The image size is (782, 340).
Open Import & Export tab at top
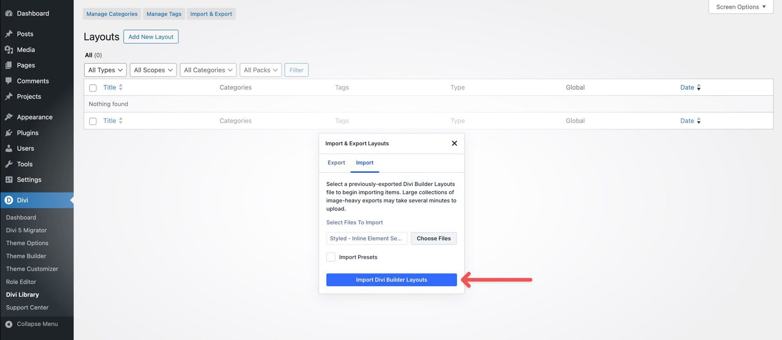[x=211, y=14]
